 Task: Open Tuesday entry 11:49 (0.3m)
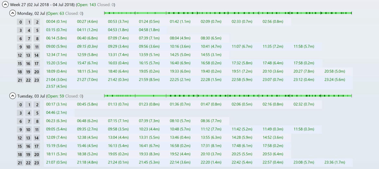273,129
